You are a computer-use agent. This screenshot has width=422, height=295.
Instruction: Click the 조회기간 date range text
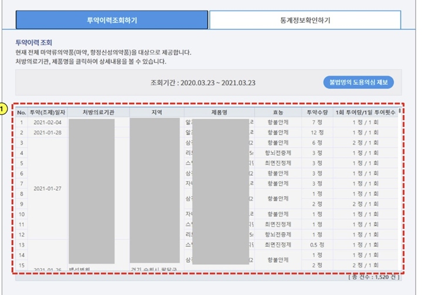point(203,83)
